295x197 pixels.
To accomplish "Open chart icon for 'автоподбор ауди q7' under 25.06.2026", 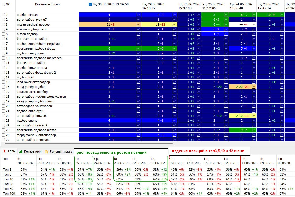I will (226, 20).
